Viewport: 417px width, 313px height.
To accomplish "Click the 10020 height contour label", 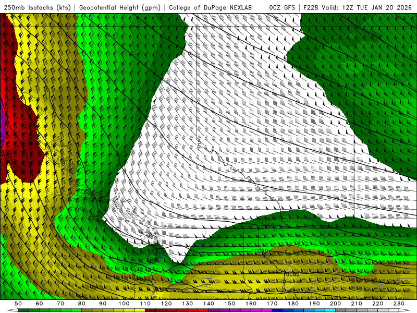I will (x=260, y=251).
